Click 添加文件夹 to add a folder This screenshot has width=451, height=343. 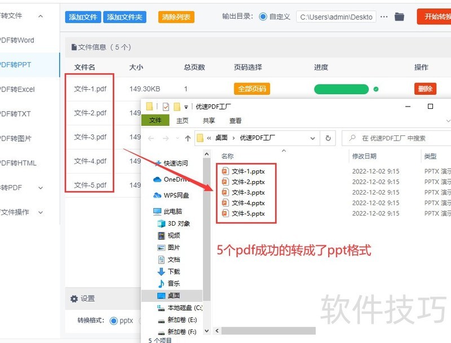[124, 16]
